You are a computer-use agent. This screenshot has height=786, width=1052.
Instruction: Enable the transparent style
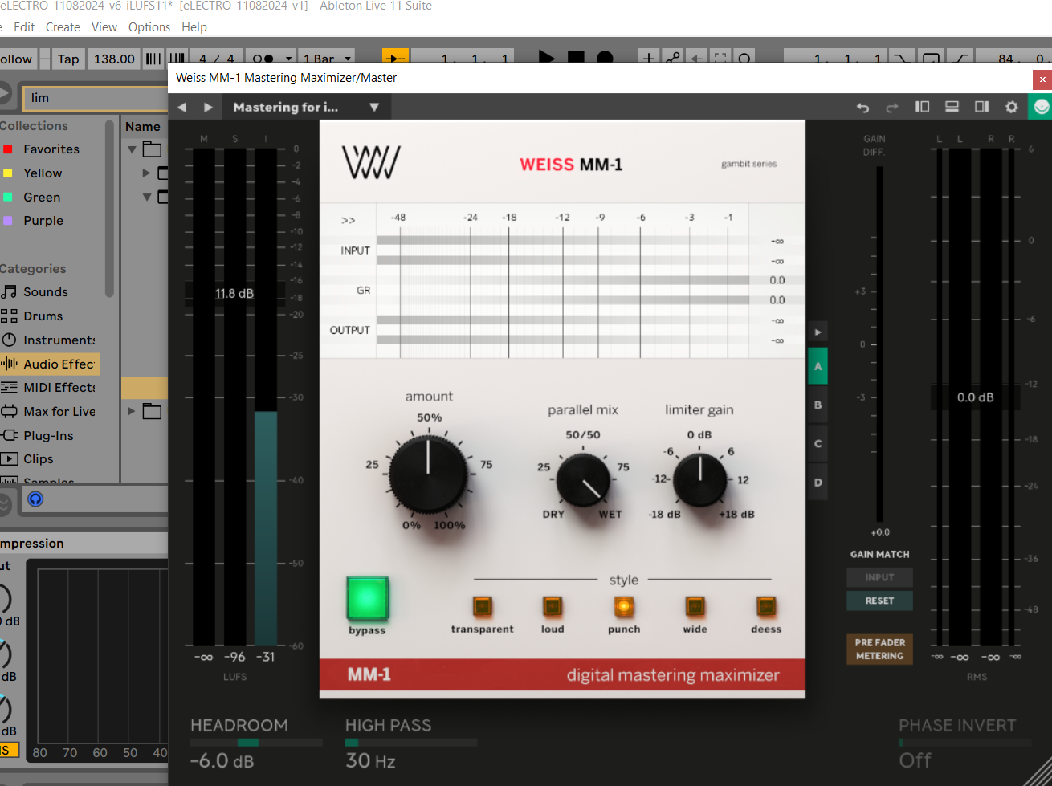point(482,606)
